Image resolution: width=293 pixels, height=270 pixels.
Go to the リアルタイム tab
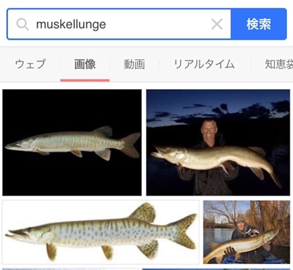point(204,64)
